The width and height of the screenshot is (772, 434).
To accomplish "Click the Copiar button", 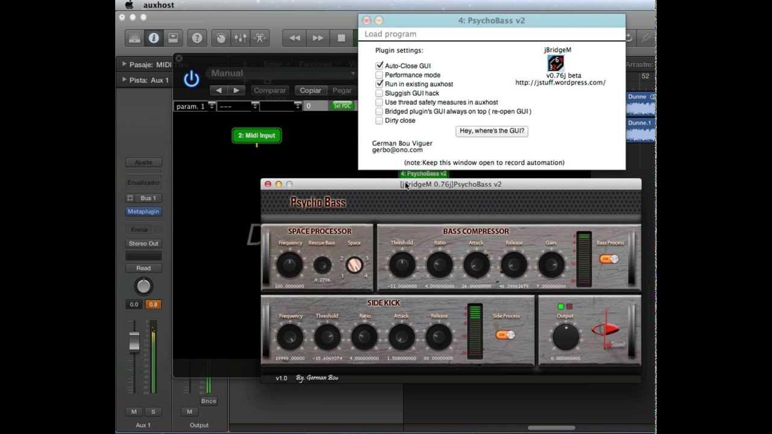I will [x=311, y=90].
